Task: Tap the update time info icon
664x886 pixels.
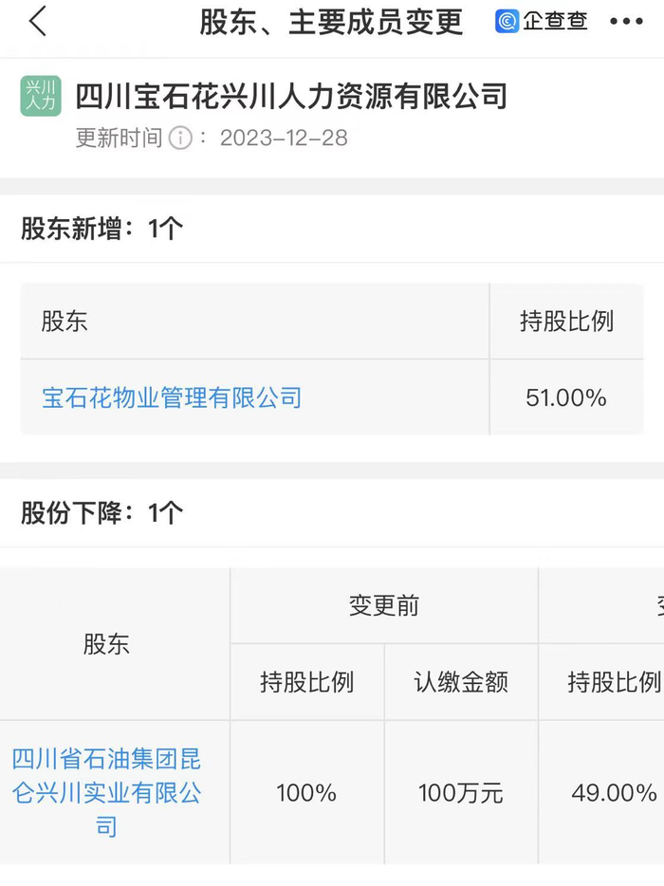Action: tap(180, 138)
